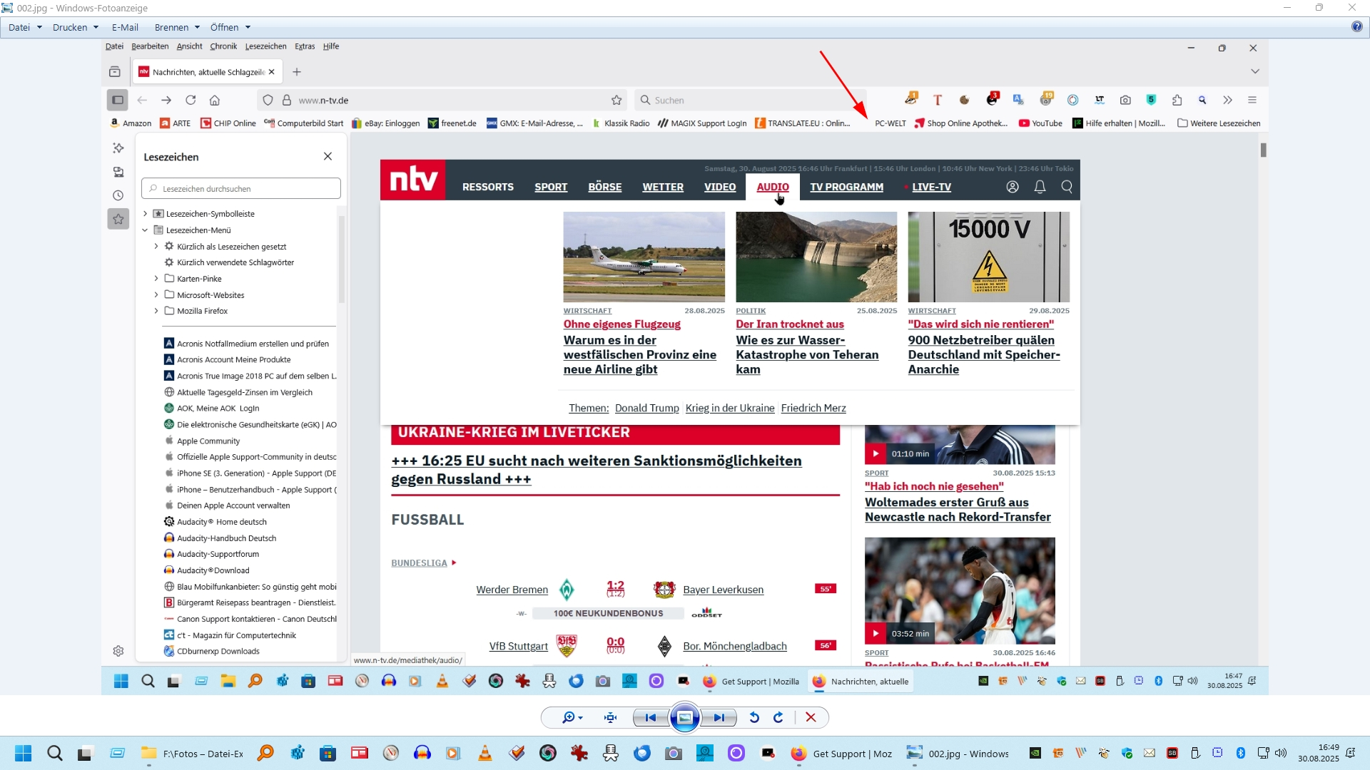
Task: Open the Firefox hamburger application menu
Action: [1252, 100]
